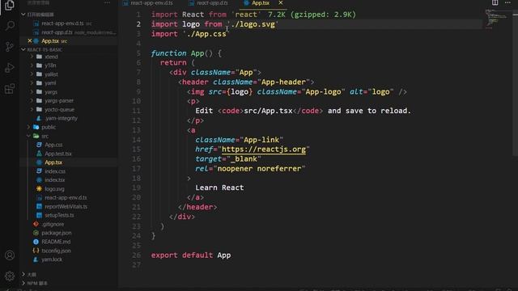518x291 pixels.
Task: Expand the y18n folder
Action: coord(50,65)
